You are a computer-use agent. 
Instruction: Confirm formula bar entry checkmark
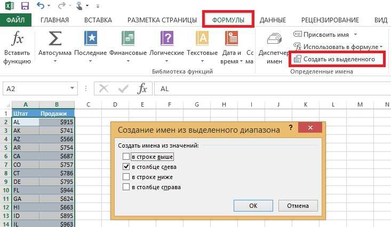click(x=123, y=88)
